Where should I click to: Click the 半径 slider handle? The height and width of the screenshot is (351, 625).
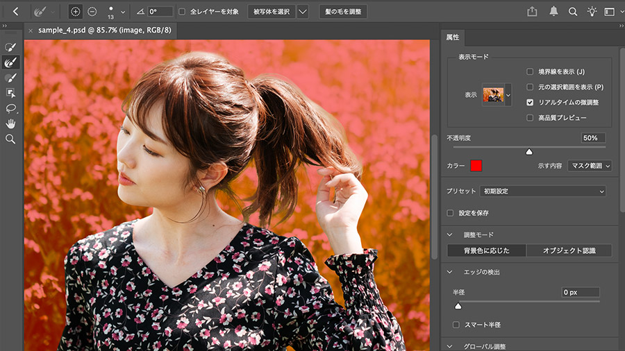[x=458, y=306]
